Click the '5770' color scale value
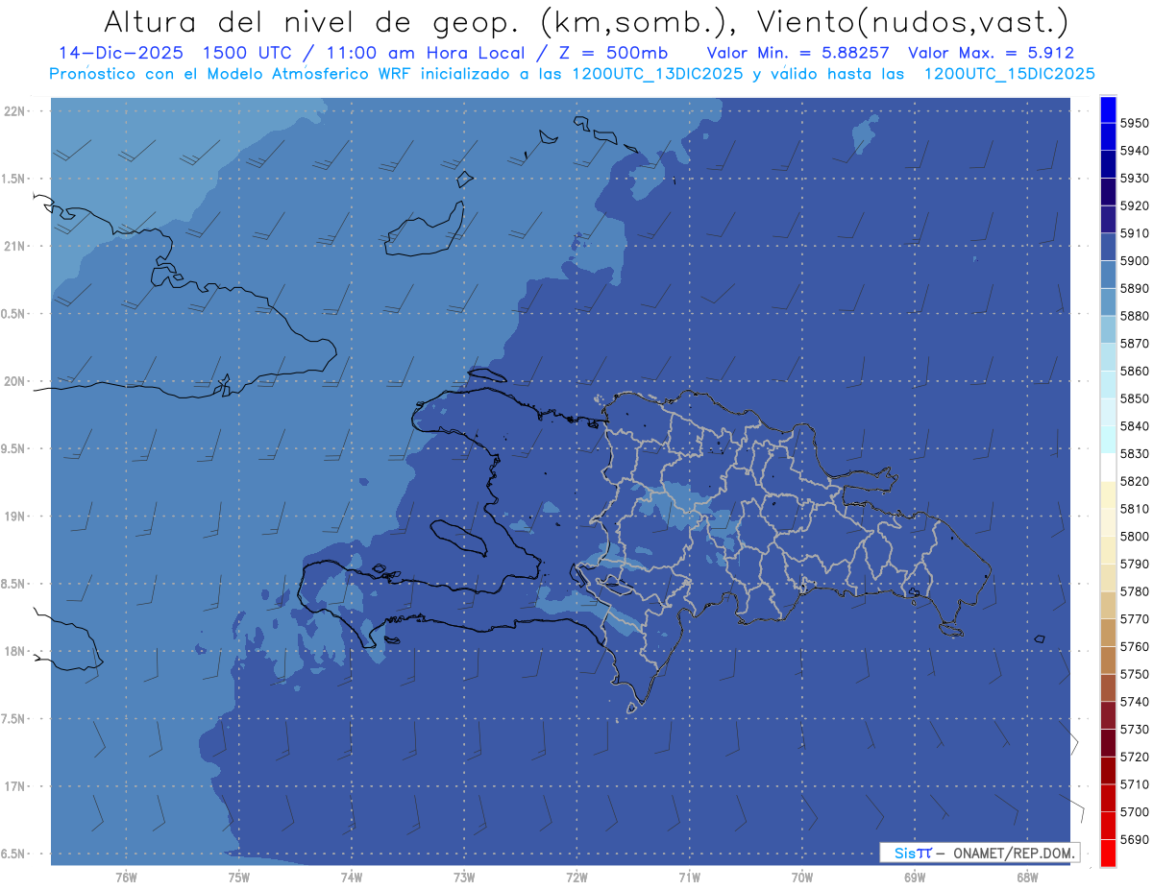Image resolution: width=1153 pixels, height=890 pixels. tap(1135, 619)
